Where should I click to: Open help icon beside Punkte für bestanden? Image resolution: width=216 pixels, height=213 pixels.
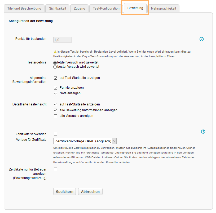click(201, 39)
